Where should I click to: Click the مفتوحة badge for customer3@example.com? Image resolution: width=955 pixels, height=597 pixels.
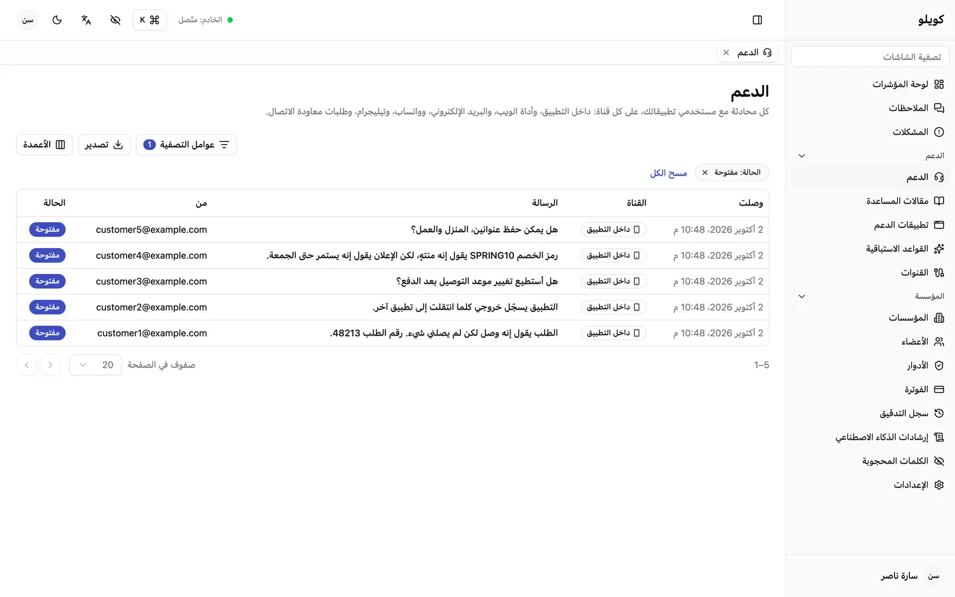click(48, 281)
